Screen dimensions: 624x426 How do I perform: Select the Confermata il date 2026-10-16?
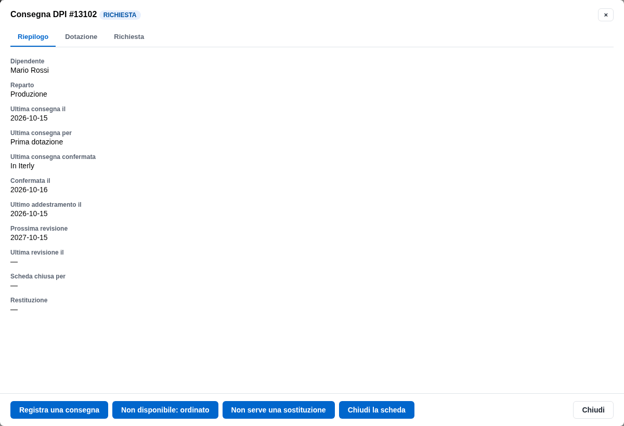point(29,190)
